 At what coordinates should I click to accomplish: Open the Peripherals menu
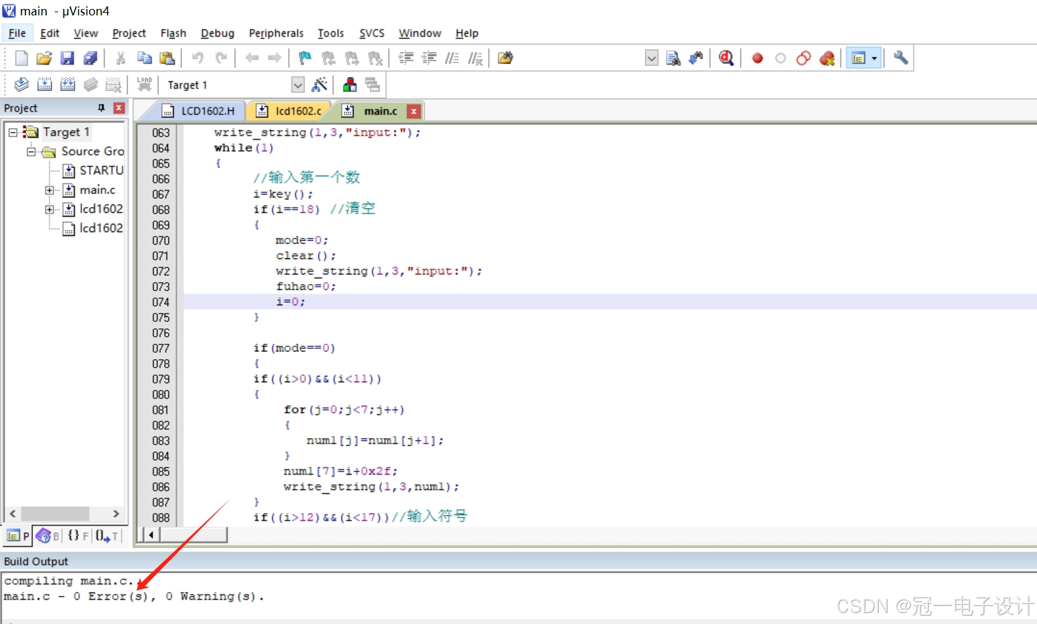(x=276, y=33)
